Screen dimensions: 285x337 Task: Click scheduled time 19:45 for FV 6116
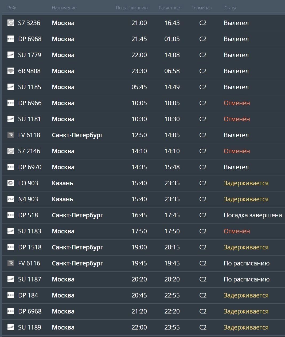139,263
